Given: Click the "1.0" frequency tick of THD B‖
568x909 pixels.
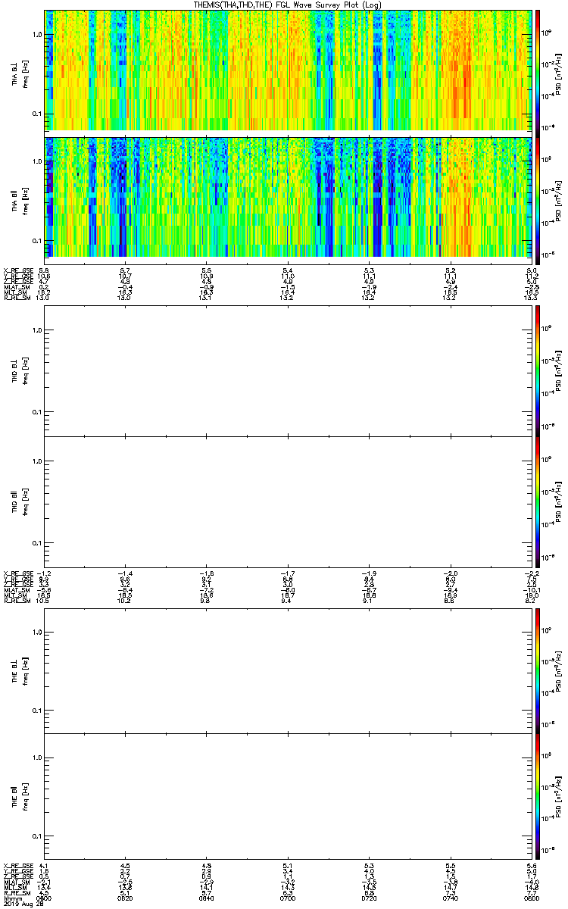Looking at the screenshot, I should coord(37,462).
